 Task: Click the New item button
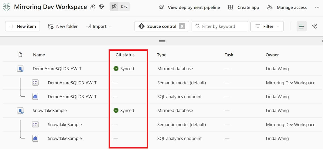pos(23,26)
